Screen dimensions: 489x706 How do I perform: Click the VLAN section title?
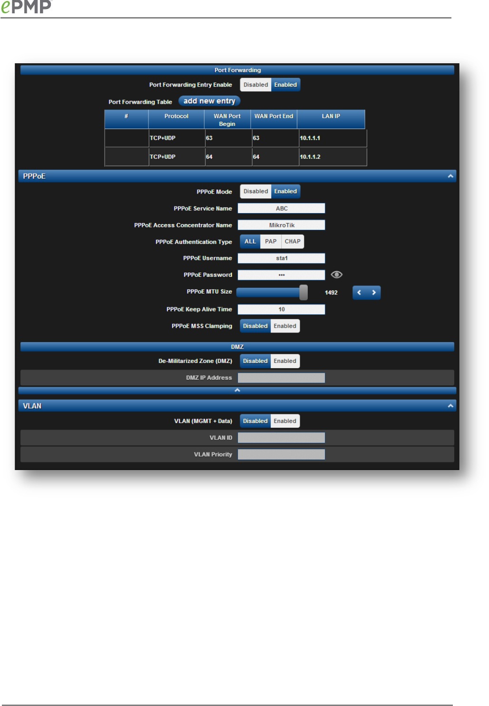click(x=32, y=406)
